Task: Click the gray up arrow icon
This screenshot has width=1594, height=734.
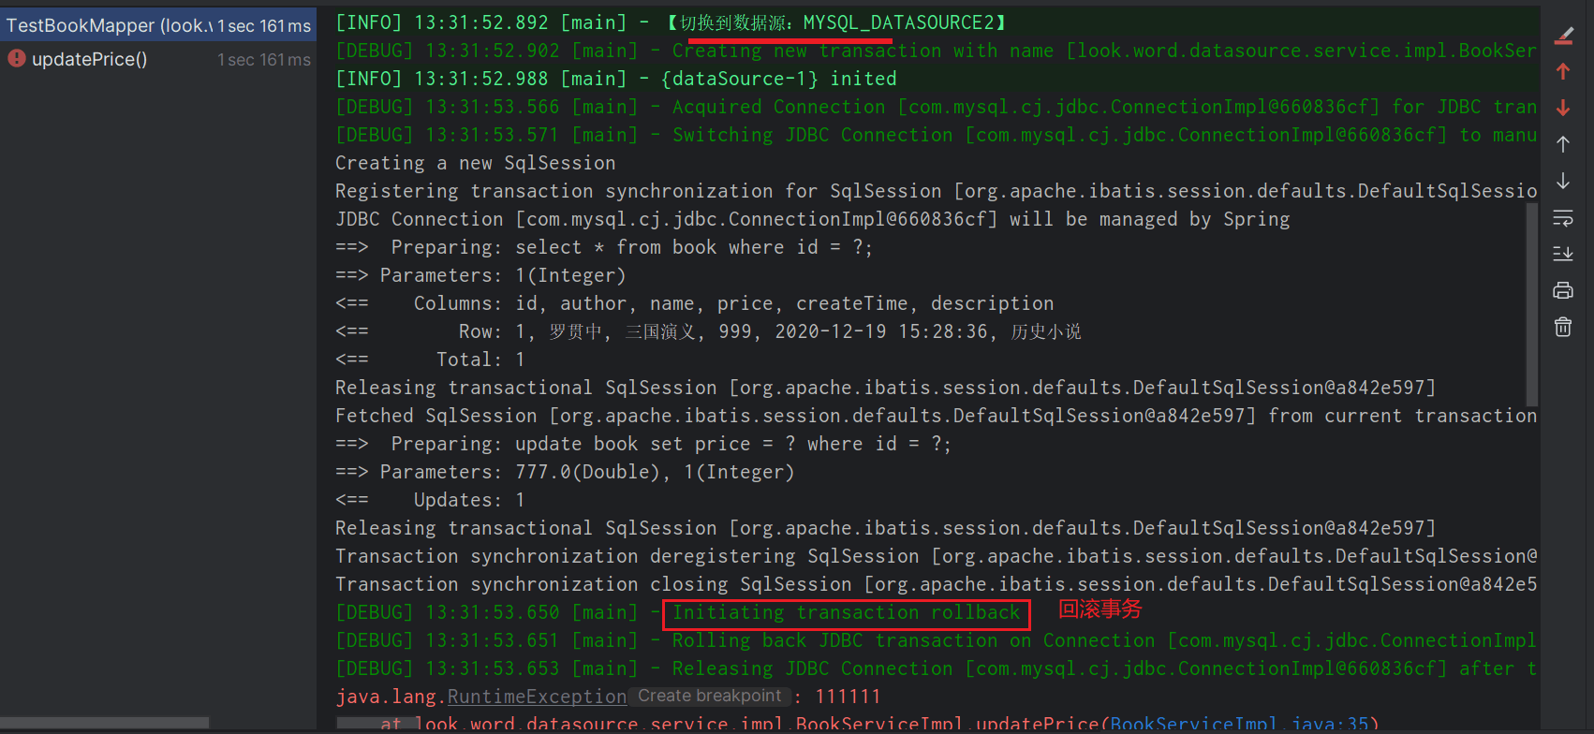Action: 1563,144
